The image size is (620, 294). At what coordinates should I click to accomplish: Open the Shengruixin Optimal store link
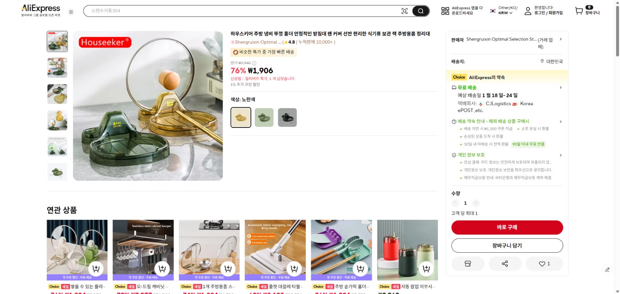[x=255, y=42]
